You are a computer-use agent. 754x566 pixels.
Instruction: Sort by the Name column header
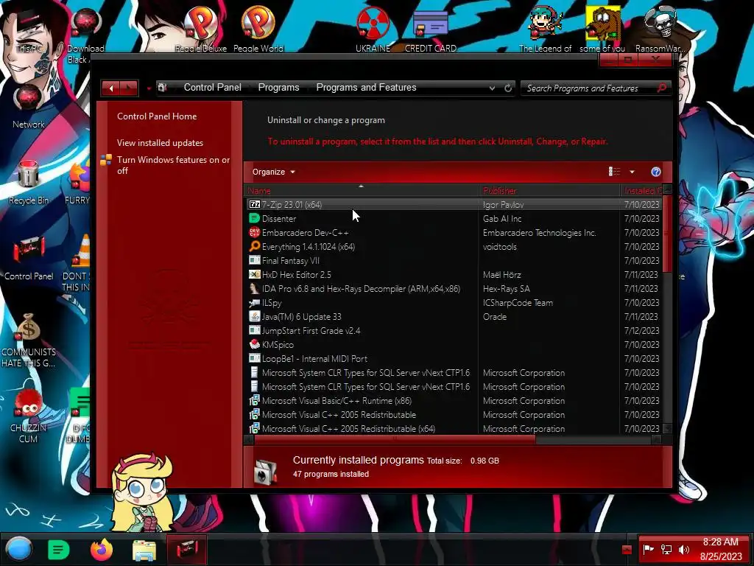tap(362, 191)
